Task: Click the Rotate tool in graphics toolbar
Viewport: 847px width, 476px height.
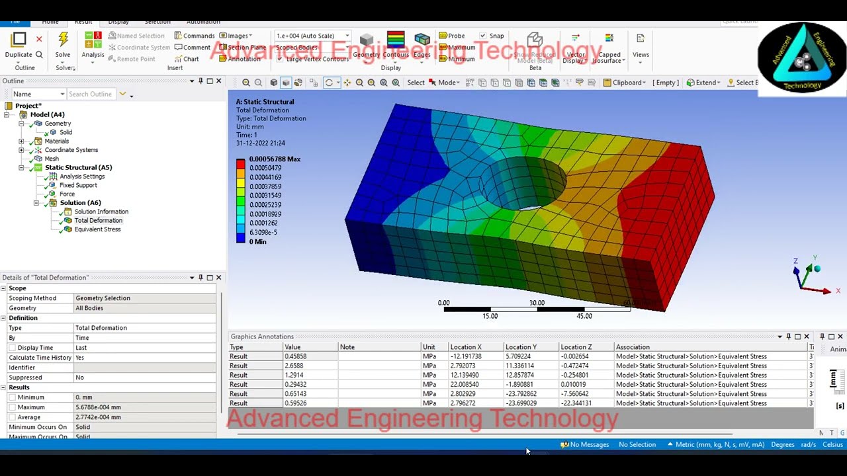Action: click(329, 83)
